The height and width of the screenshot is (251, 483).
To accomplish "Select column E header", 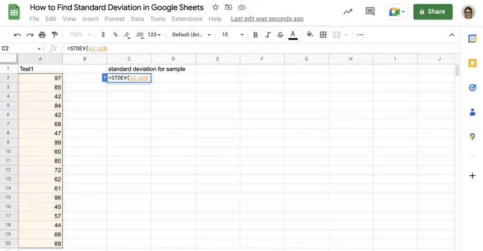I will click(217, 59).
